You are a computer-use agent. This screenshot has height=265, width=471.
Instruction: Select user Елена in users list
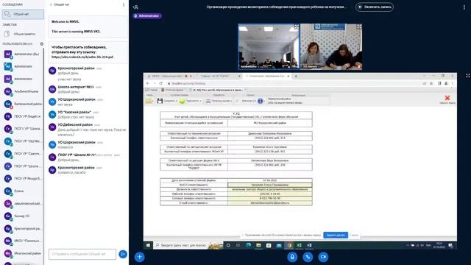pyautogui.click(x=23, y=191)
